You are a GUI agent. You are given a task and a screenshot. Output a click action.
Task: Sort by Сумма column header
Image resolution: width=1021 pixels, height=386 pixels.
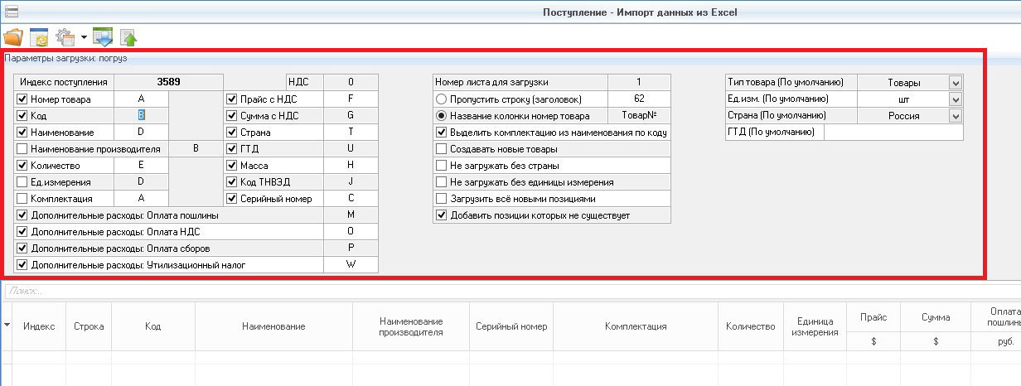pyautogui.click(x=936, y=317)
